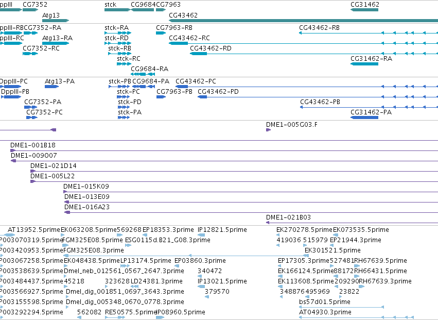The width and height of the screenshot is (438, 320).
Task: Select EST label RE50575.5prime
Action: coord(131,313)
